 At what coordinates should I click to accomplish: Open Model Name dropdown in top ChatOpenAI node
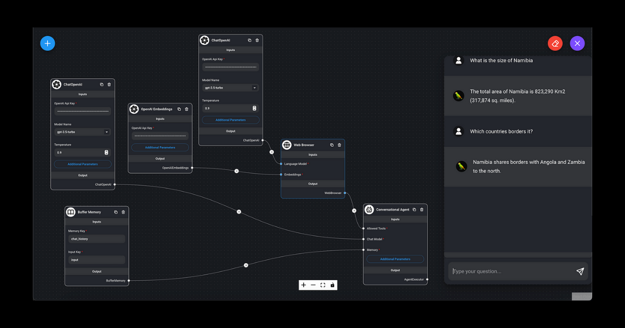[x=230, y=88]
